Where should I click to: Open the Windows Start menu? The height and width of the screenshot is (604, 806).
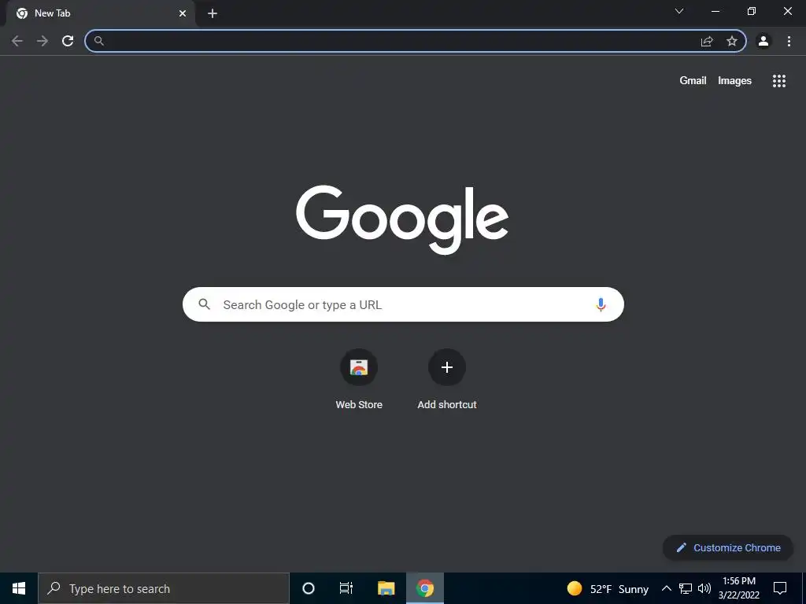(19, 588)
